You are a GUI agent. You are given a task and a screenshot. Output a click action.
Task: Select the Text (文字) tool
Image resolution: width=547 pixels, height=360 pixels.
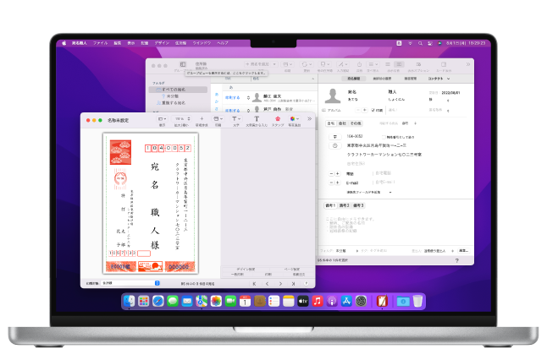[235, 119]
